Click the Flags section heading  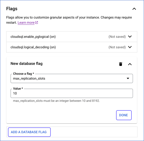point(12,9)
